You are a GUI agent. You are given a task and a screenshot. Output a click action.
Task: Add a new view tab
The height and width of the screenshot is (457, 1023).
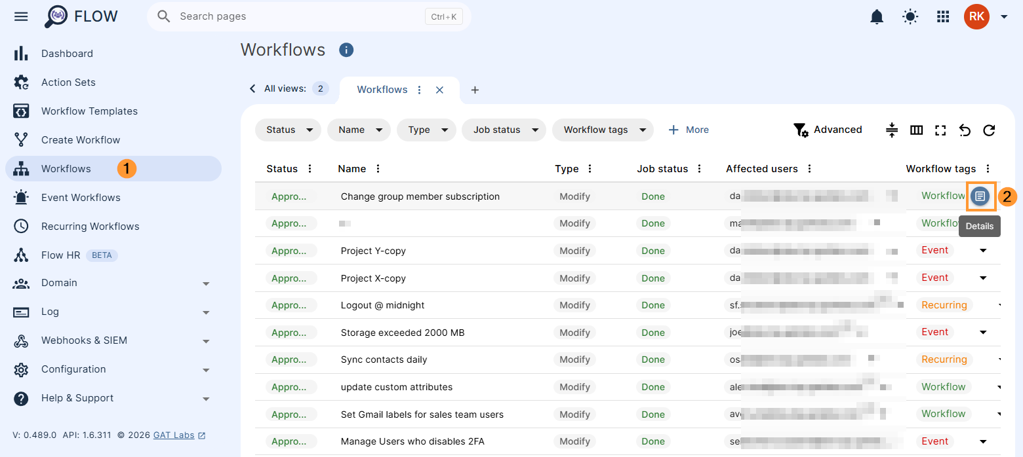(475, 90)
